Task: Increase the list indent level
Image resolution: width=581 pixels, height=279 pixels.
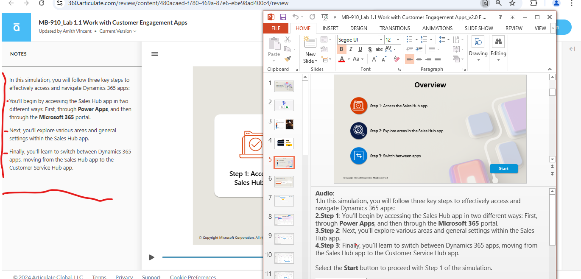Action: coord(419,49)
